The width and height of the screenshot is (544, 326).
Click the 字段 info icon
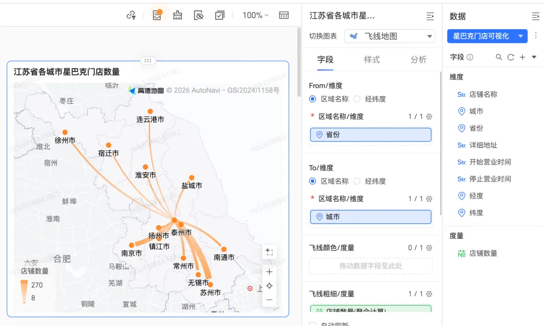(470, 57)
